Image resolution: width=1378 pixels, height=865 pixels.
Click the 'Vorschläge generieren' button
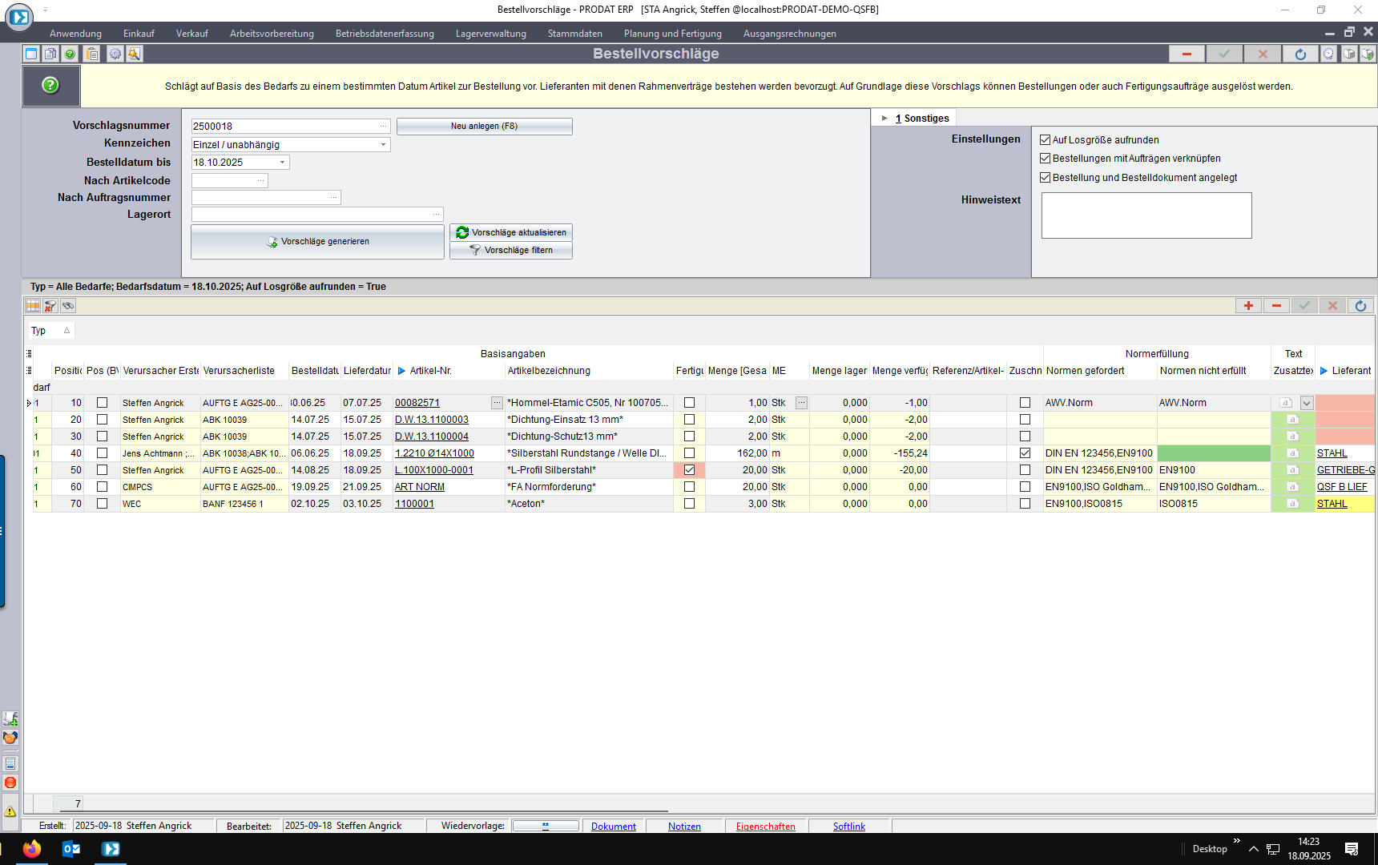(x=317, y=242)
